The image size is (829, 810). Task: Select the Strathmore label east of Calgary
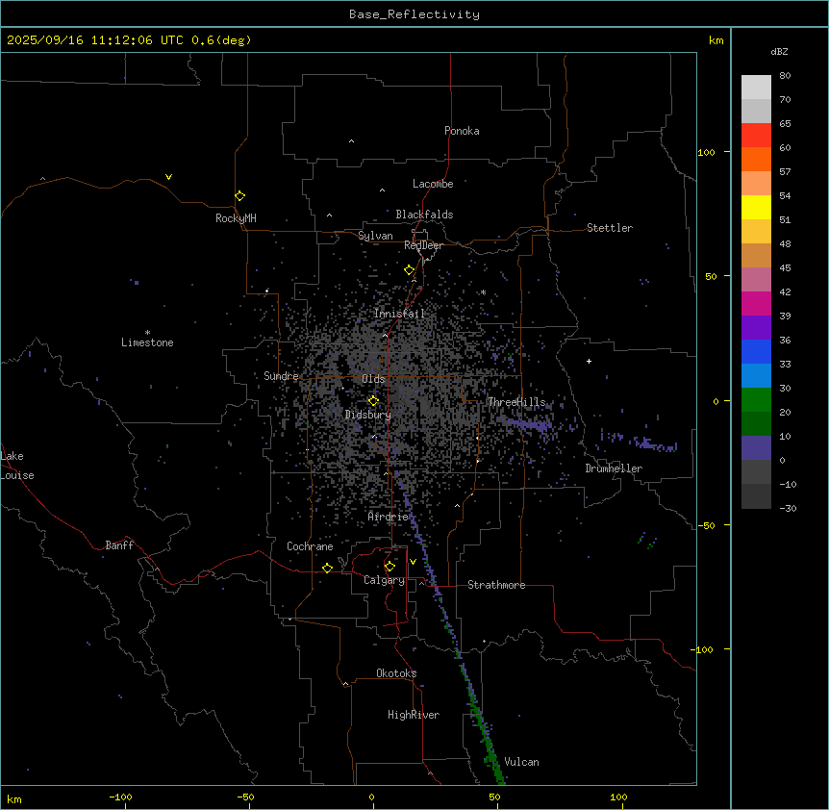496,585
